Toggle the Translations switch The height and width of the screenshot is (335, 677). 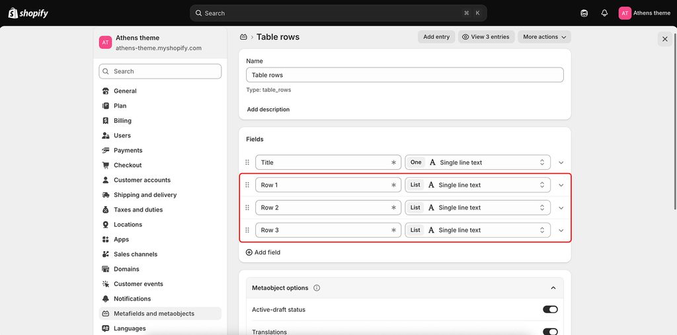(550, 332)
